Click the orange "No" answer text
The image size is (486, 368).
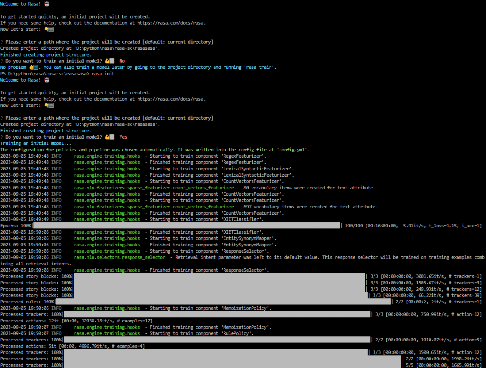(x=122, y=61)
